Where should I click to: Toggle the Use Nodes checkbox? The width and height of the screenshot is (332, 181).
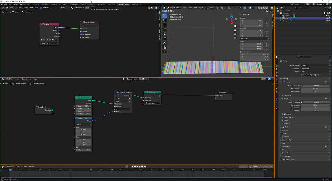click(x=41, y=8)
